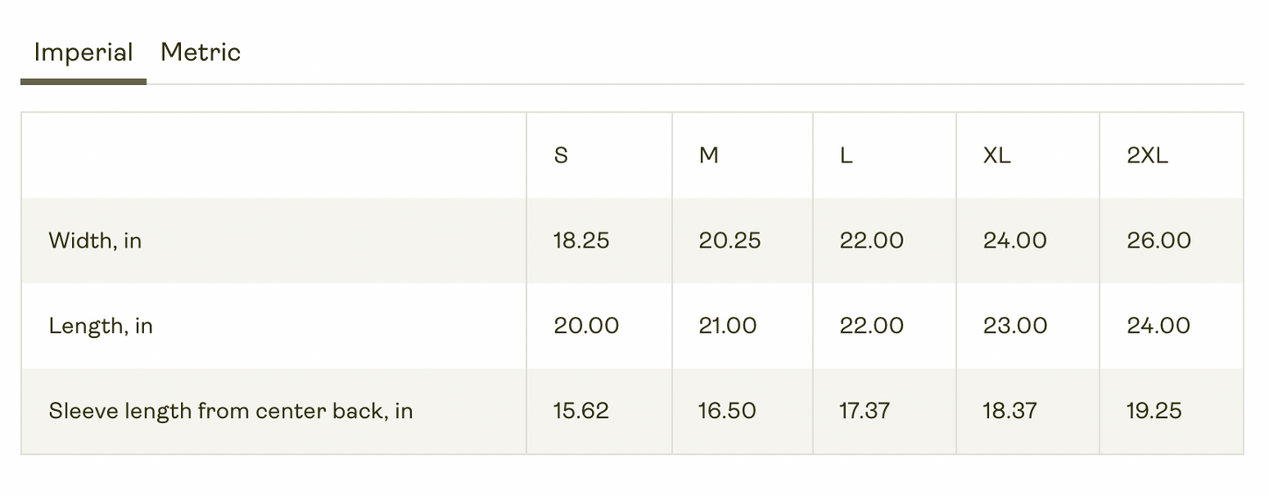Click the XL size column header
Viewport: 1269px width, 496px height.
[x=997, y=155]
